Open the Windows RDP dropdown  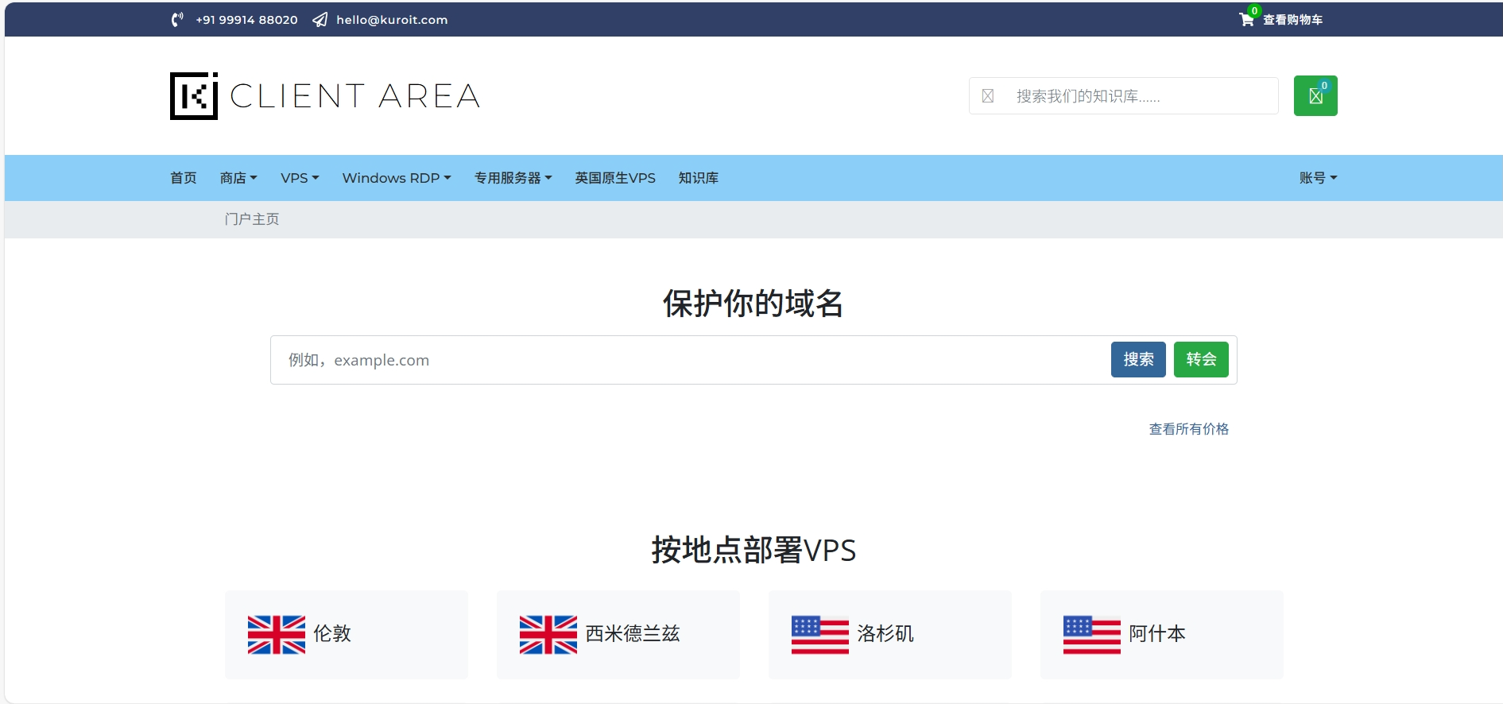click(396, 178)
